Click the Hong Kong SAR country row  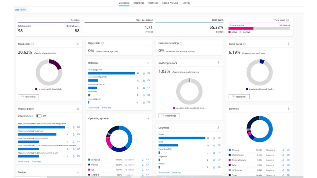(190, 151)
